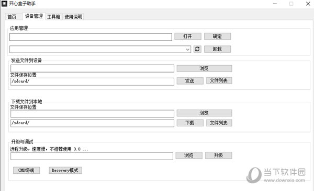314x191 pixels.
Task: Click the 确定 button in 应用管理
Action: 218,37
